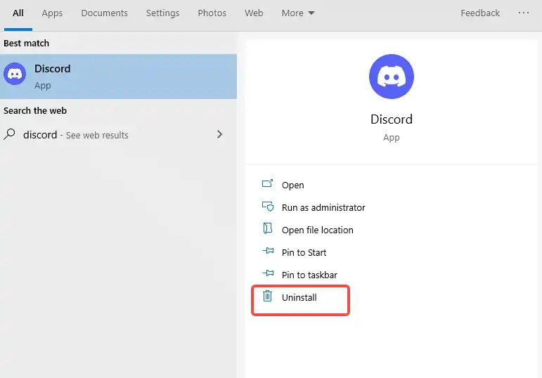
Task: Choose Open from the Discord actions
Action: coord(292,185)
